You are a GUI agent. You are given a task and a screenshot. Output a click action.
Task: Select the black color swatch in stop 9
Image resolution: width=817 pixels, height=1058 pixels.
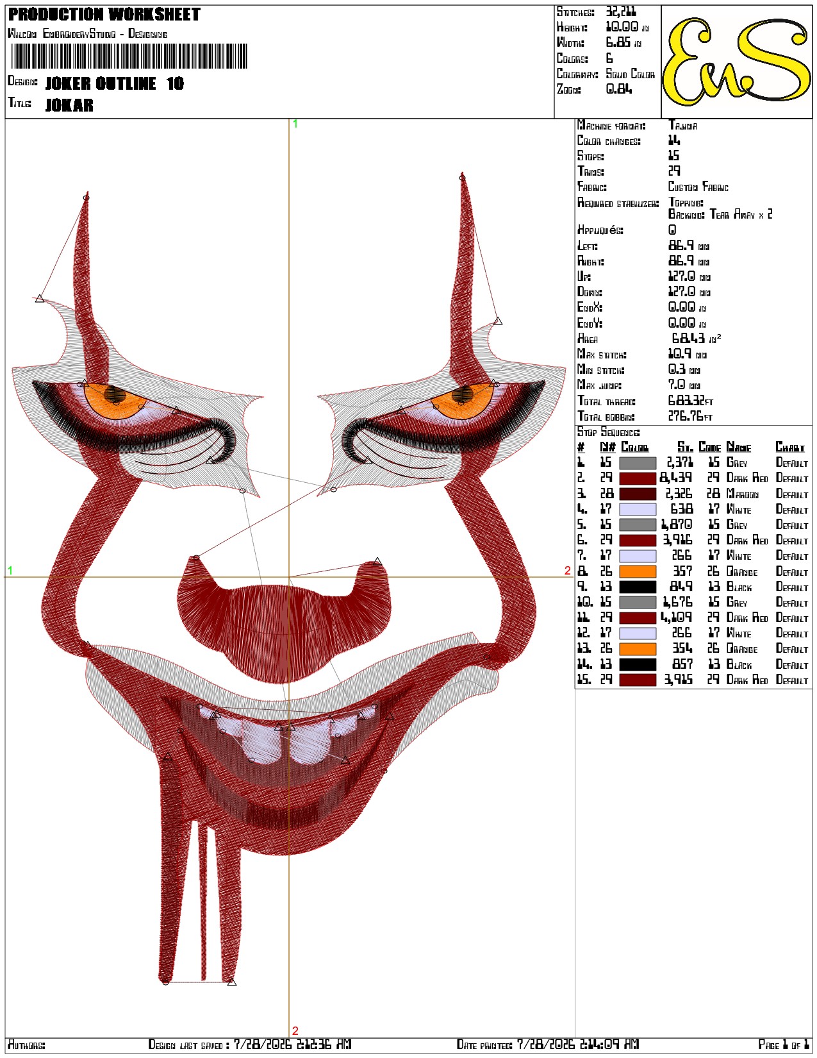coord(638,587)
